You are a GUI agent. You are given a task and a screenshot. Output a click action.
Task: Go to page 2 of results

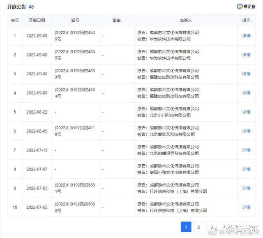pyautogui.click(x=199, y=227)
